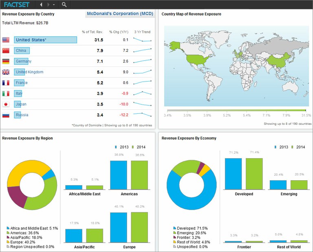Click the purple Asia/Pacific slice of Region donut
This screenshot has height=252, width=313.
18,197
